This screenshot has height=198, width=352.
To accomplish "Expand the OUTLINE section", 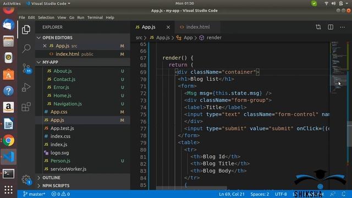I will click(x=82, y=178).
